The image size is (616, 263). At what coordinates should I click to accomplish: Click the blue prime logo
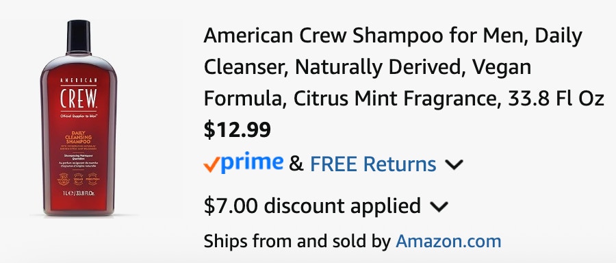[251, 163]
